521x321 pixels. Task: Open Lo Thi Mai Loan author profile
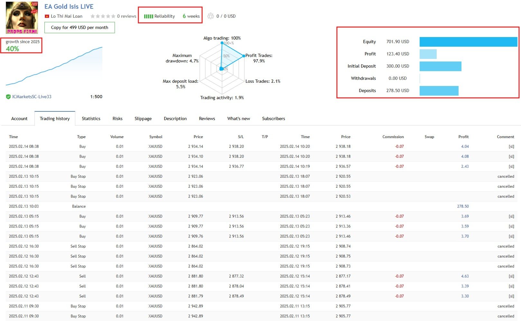click(67, 16)
